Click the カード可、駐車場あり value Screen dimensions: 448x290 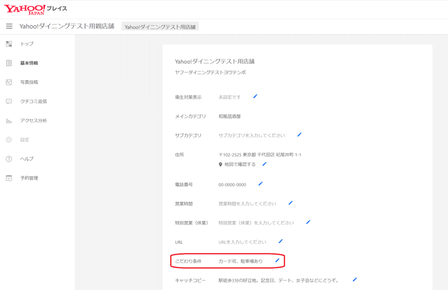tap(240, 261)
